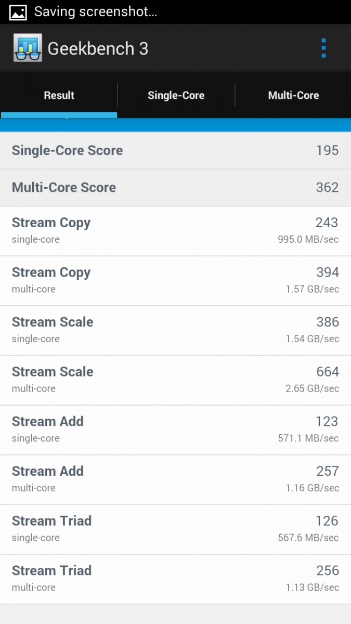Image resolution: width=351 pixels, height=624 pixels.
Task: Click the 2.65 GB/sec value
Action: (313, 388)
